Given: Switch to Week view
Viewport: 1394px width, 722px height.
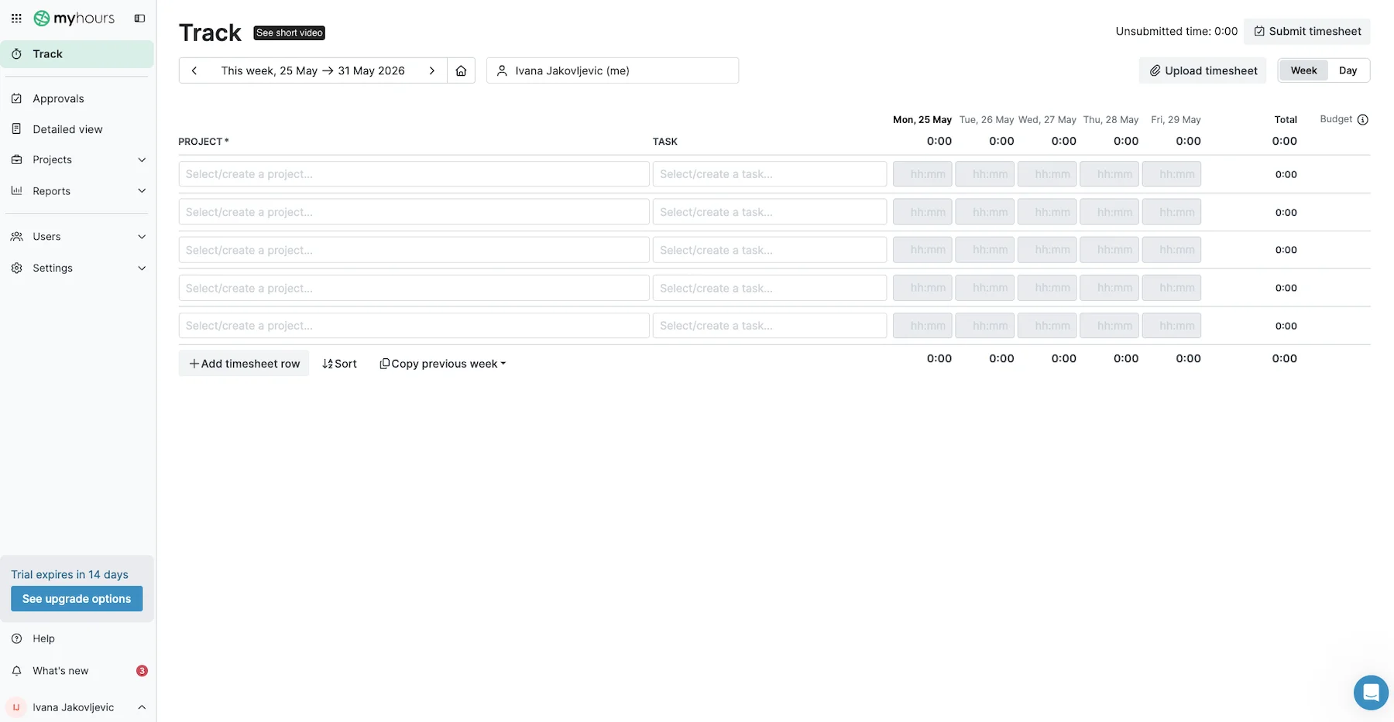Looking at the screenshot, I should coord(1303,70).
